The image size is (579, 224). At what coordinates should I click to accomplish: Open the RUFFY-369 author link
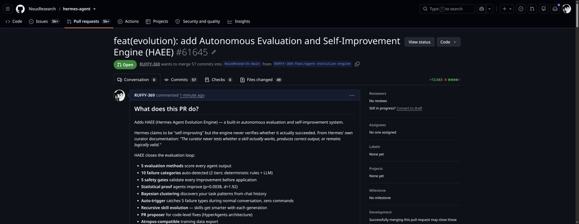(150, 64)
